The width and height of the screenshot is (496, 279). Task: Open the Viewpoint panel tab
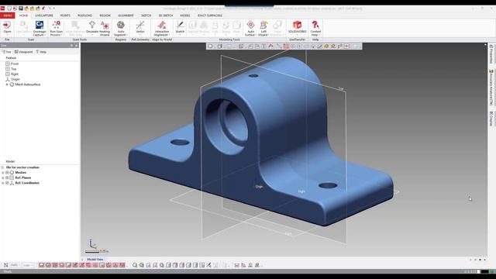click(24, 52)
